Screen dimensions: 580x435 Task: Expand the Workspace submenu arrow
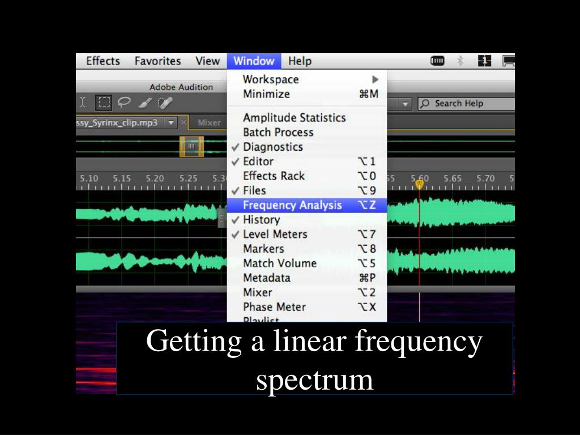pyautogui.click(x=375, y=79)
